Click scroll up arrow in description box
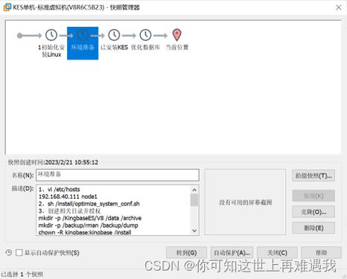The height and width of the screenshot is (279, 347). (194, 190)
